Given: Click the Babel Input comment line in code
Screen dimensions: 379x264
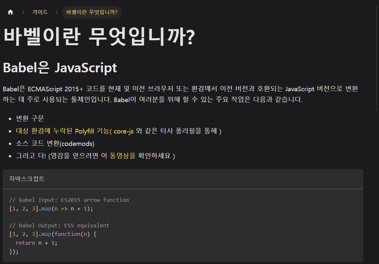Looking at the screenshot, I should 69,200.
